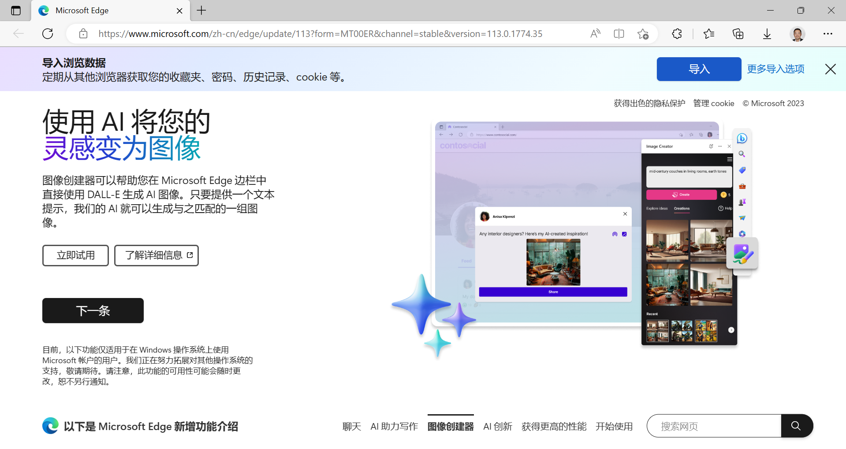Open 获得出色的隐私保护 link

coord(649,103)
